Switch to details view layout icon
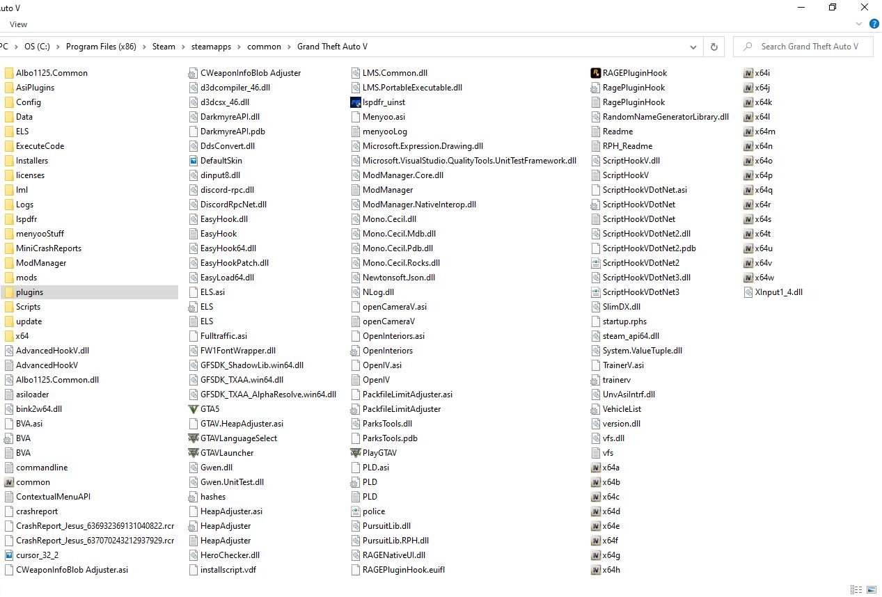This screenshot has width=882, height=597. pyautogui.click(x=856, y=589)
